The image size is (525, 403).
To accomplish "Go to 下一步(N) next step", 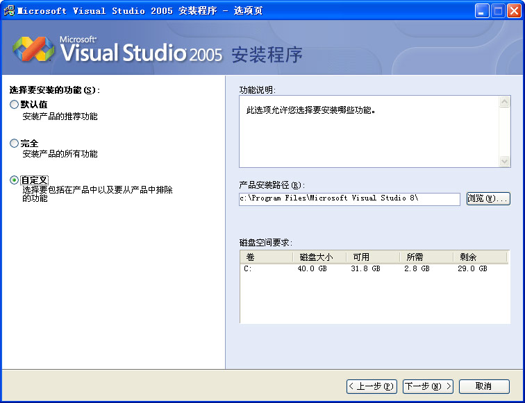I will point(428,386).
